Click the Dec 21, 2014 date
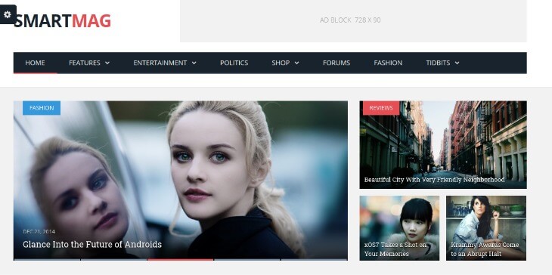This screenshot has width=552, height=275. click(39, 232)
